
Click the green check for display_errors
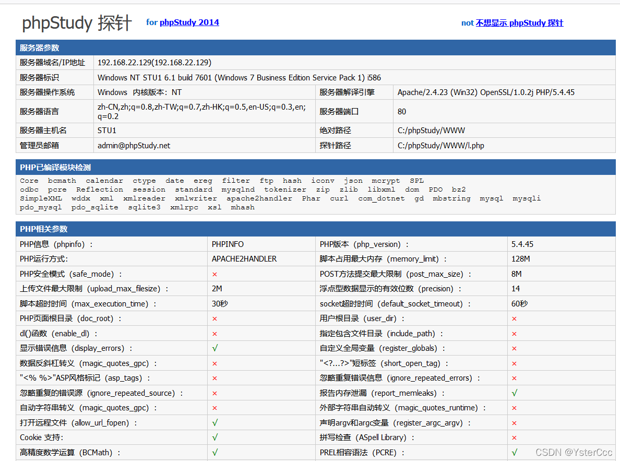coord(214,348)
